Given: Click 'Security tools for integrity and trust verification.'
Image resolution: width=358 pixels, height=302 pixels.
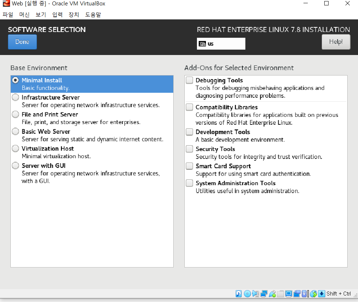Looking at the screenshot, I should [x=259, y=157].
